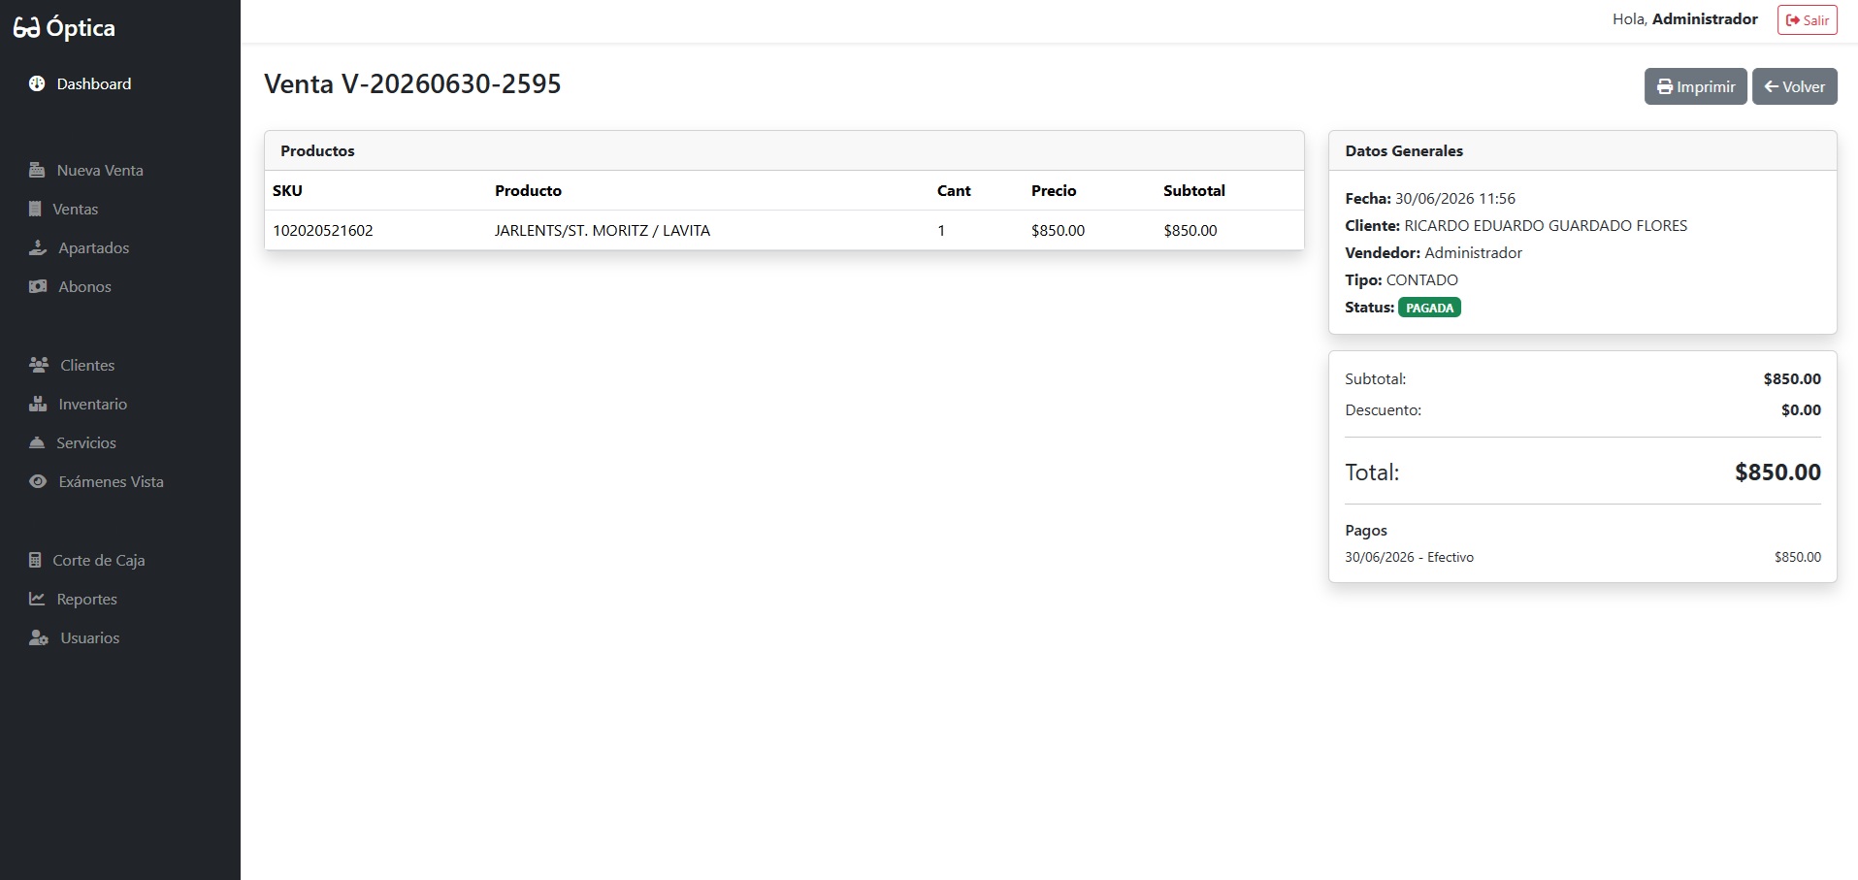Click the Tipo value CONTADO
Screen dimensions: 1858x880
point(1421,279)
